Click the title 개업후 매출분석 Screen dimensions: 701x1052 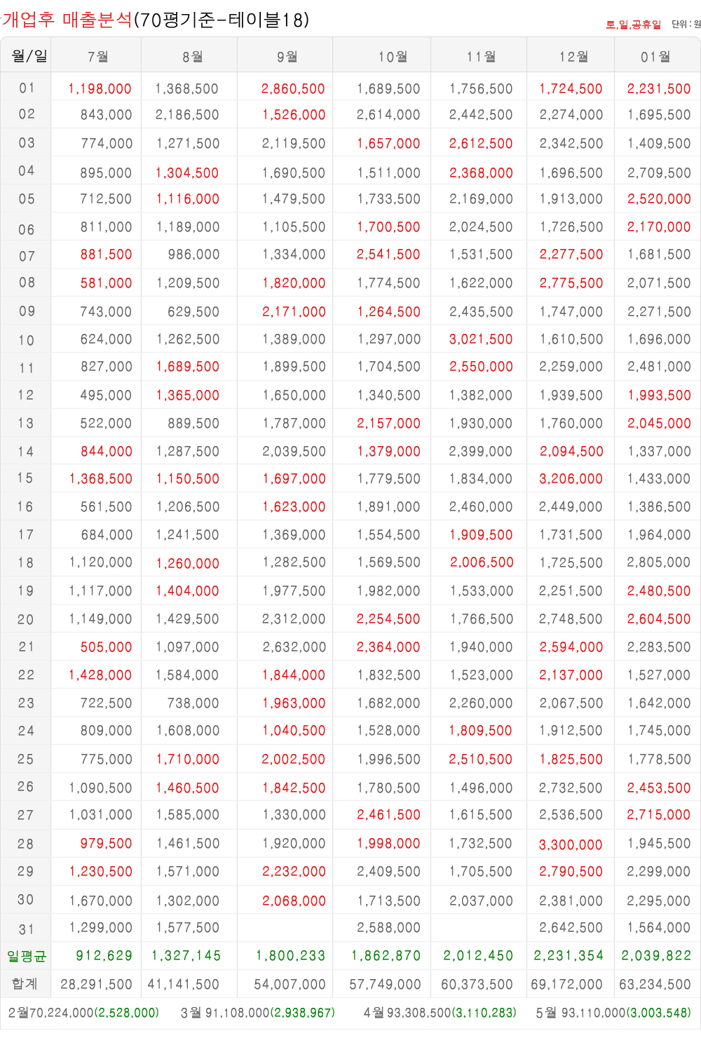pyautogui.click(x=67, y=19)
